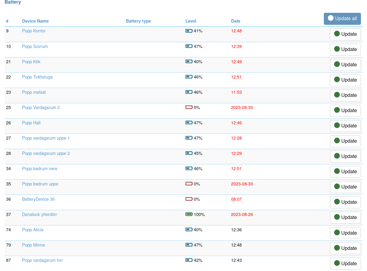Viewport: 367px width, 271px height.
Task: Update the Popp Hall battery level
Action: pyautogui.click(x=345, y=126)
